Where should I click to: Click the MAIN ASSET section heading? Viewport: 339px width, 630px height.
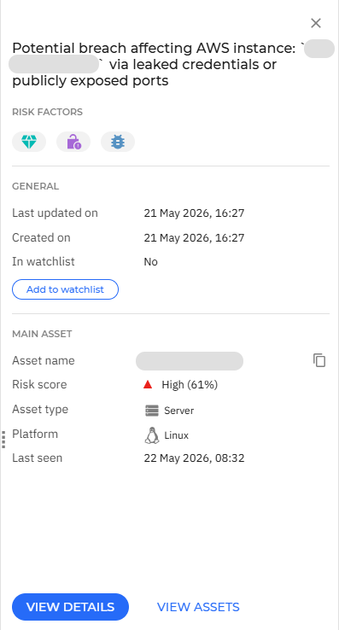click(42, 334)
